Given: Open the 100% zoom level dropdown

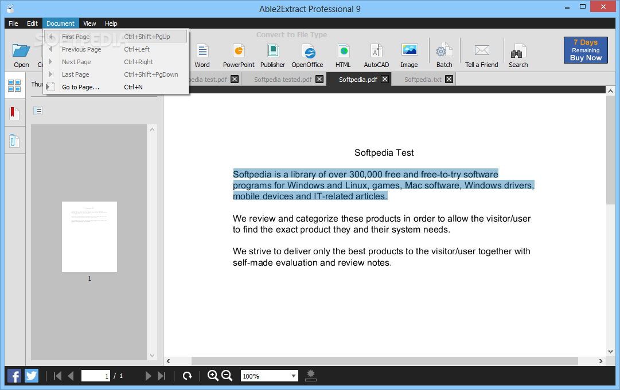Looking at the screenshot, I should 294,376.
